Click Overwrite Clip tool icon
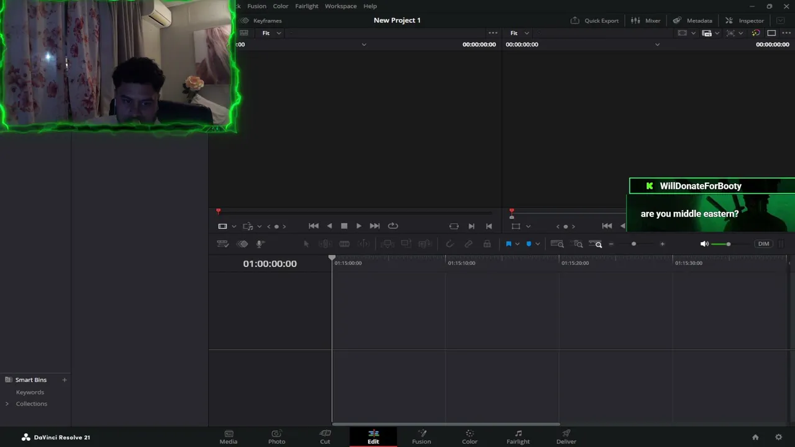The image size is (795, 447). pos(406,244)
